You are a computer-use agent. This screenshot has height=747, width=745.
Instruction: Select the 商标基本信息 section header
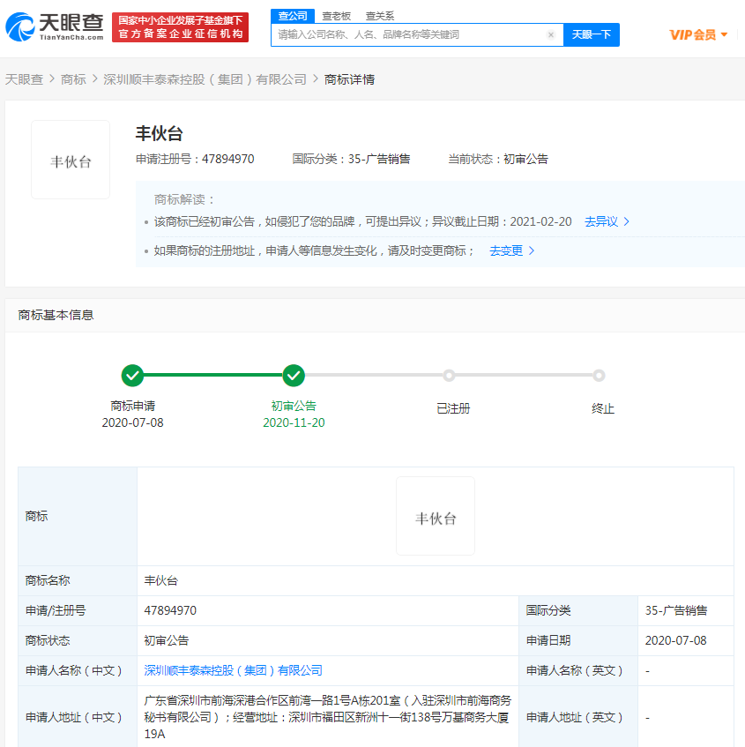point(56,315)
